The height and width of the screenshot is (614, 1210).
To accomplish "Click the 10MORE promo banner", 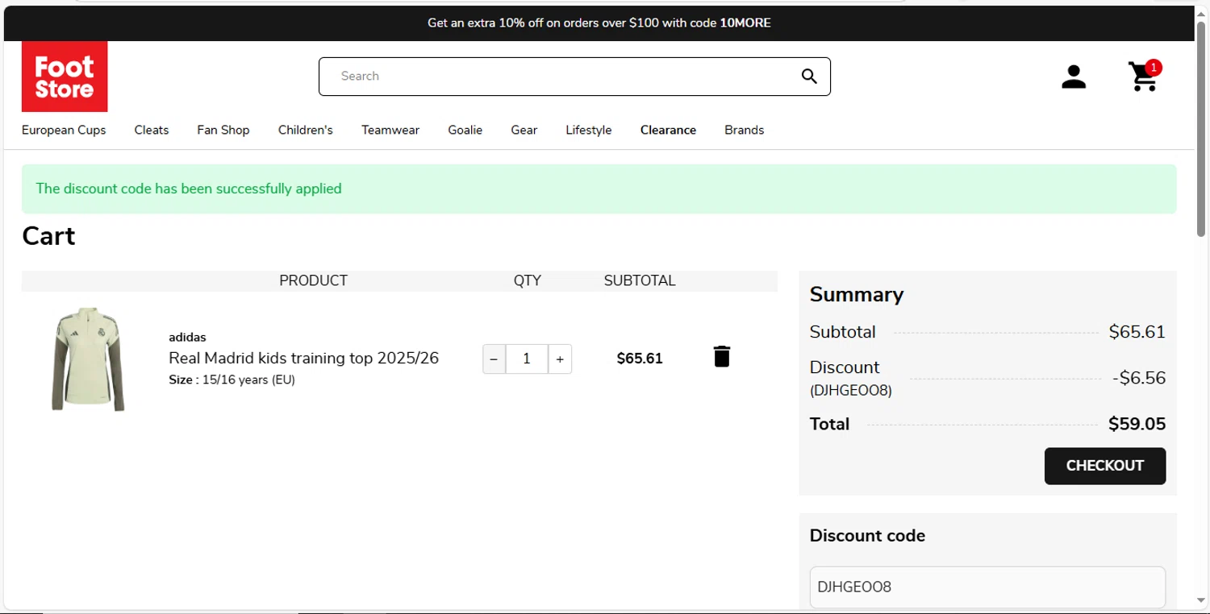I will tap(599, 23).
